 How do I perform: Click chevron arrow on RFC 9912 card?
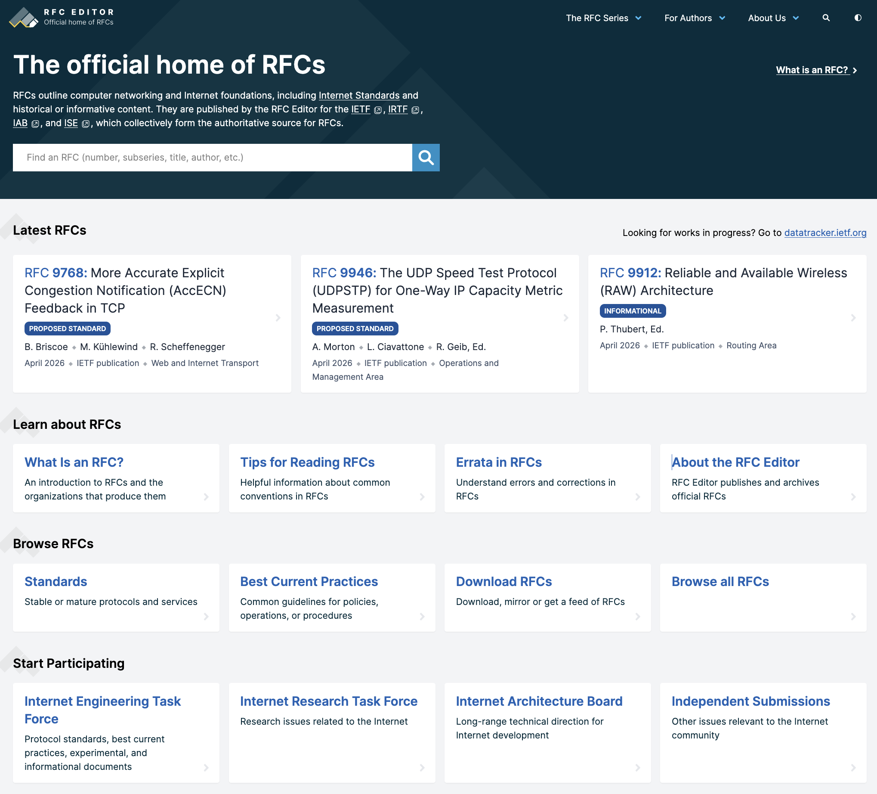(x=853, y=318)
